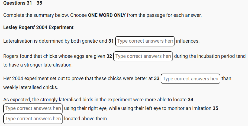Click the bold "ONE WORD ONLY" text

tap(107, 15)
